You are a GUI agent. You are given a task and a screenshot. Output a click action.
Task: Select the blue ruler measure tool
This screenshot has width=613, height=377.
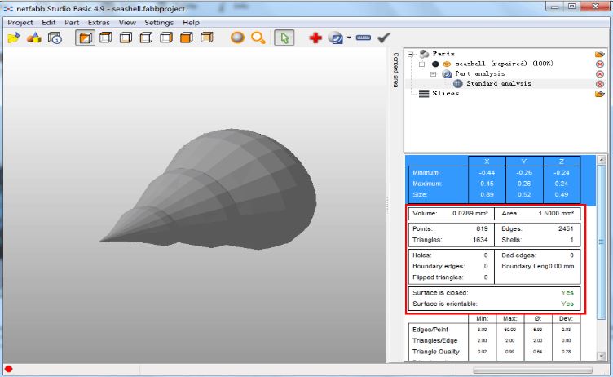[364, 38]
